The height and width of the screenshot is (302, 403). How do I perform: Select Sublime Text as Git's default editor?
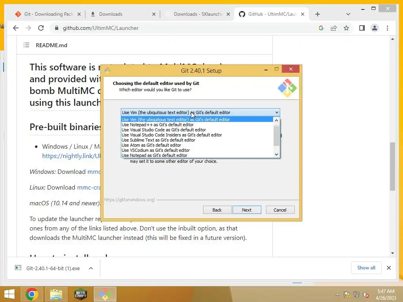tap(197, 140)
